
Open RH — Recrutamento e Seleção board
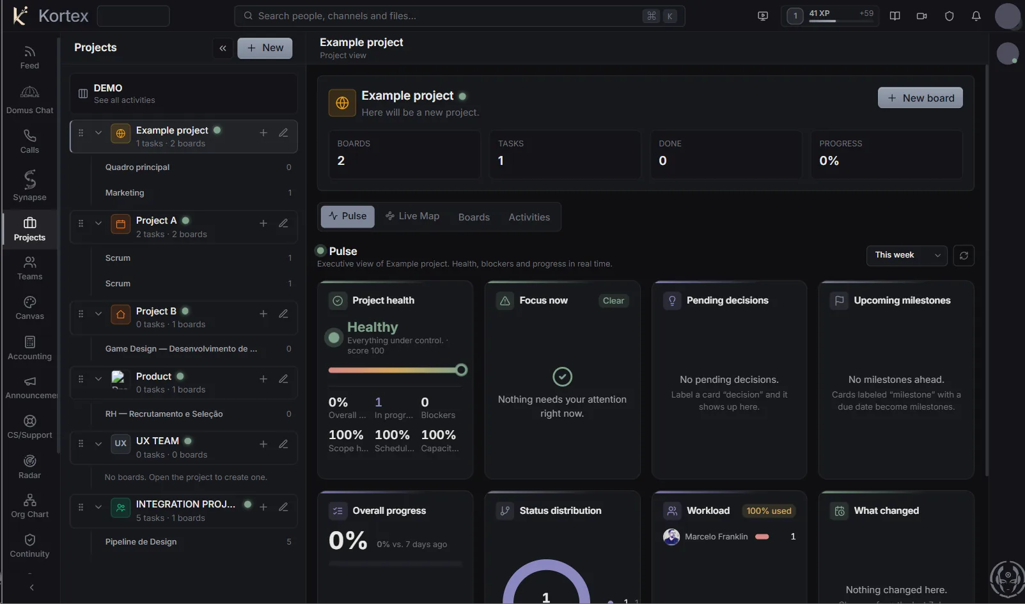198,414
